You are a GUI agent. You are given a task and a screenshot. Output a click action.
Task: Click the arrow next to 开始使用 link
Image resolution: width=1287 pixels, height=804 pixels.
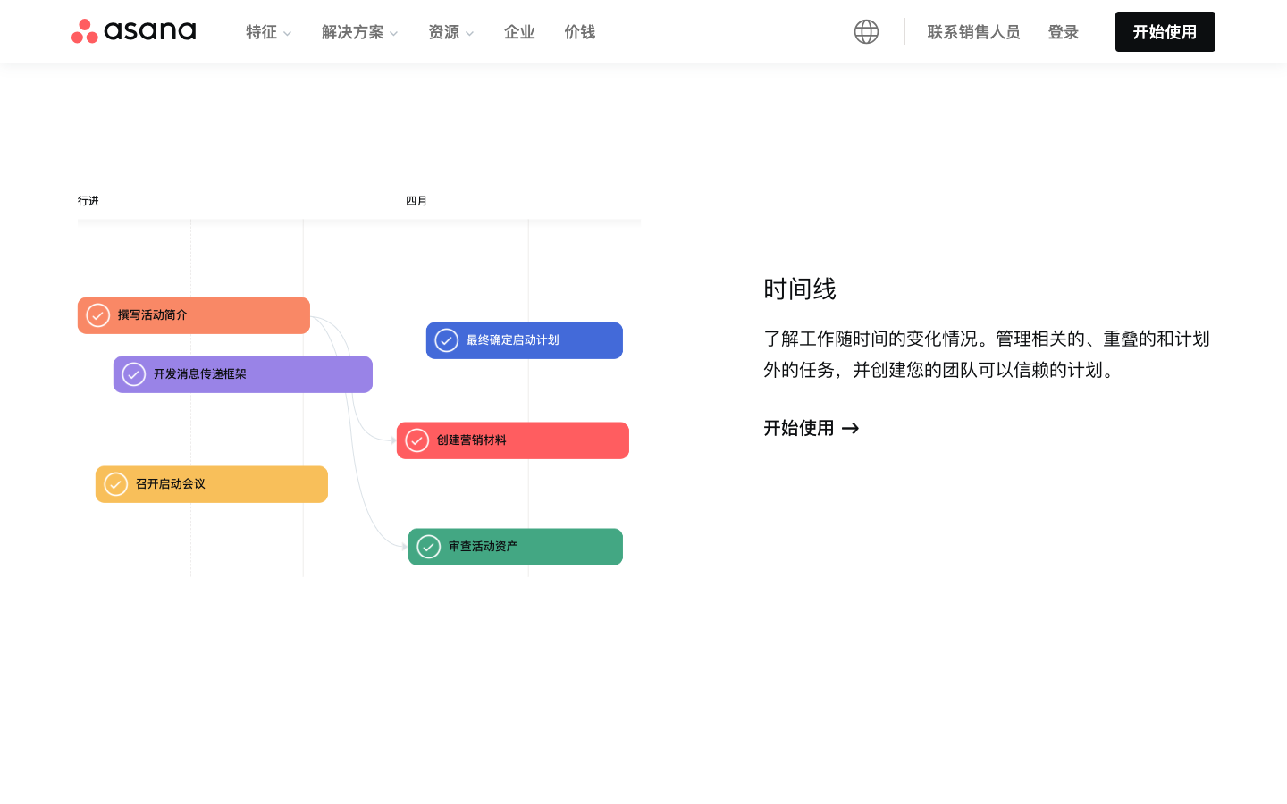pos(851,429)
